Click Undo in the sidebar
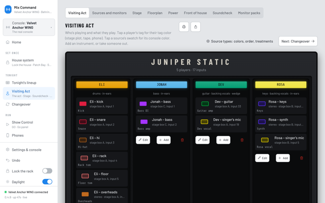 (x=29, y=160)
